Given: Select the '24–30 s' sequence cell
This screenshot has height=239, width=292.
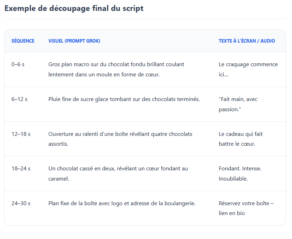Looking at the screenshot, I should [x=21, y=203].
